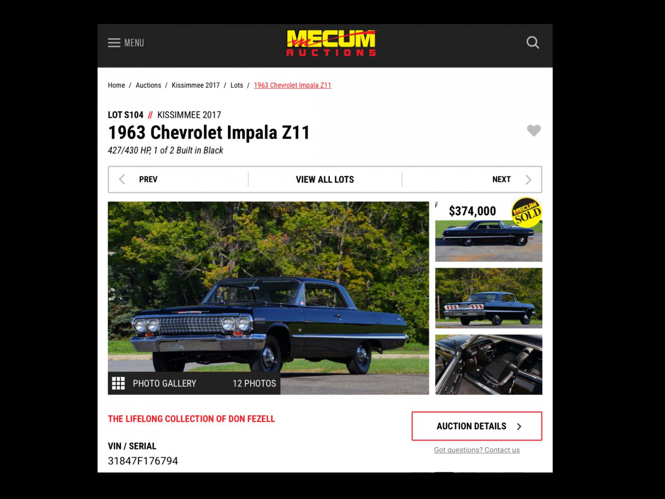
Task: Click the right chevron beside NEXT
Action: [528, 179]
